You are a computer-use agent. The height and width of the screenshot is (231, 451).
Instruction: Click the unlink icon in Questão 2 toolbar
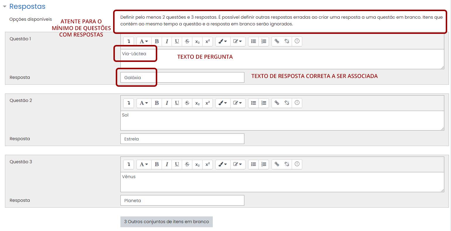pos(287,103)
